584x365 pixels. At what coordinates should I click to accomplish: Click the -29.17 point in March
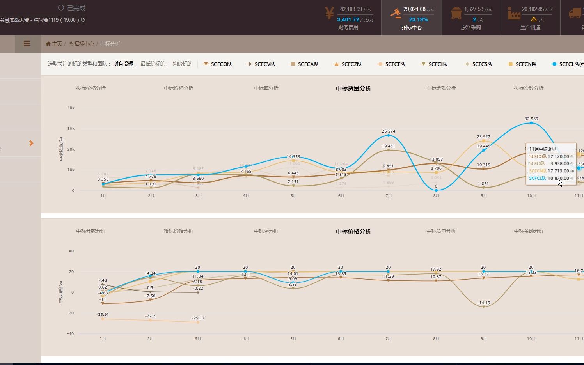coord(198,322)
